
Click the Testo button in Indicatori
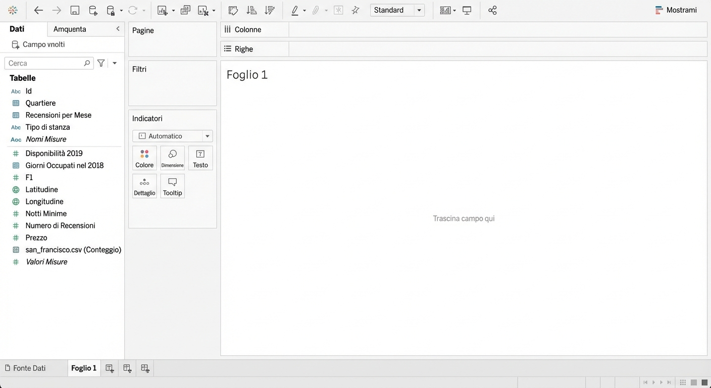point(200,158)
